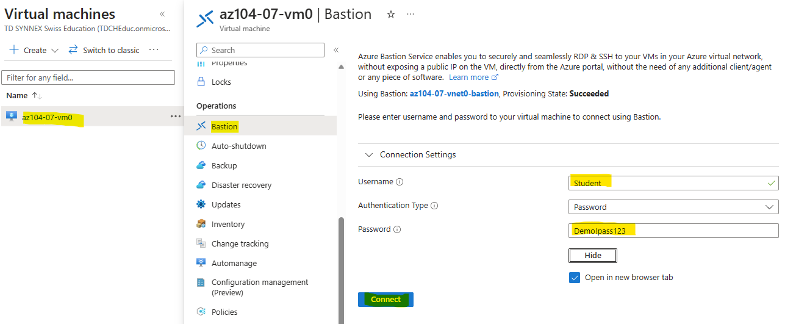The width and height of the screenshot is (796, 324).
Task: Untick Open in new browser tab
Action: pos(575,278)
